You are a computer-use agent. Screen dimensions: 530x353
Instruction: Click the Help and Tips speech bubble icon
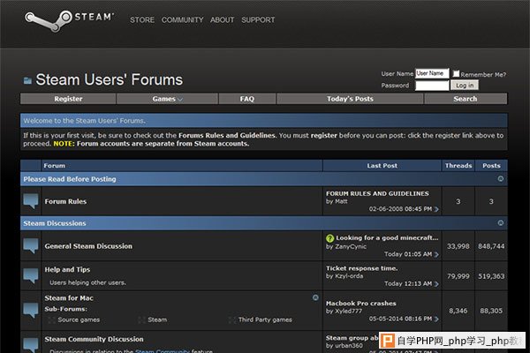click(x=31, y=275)
